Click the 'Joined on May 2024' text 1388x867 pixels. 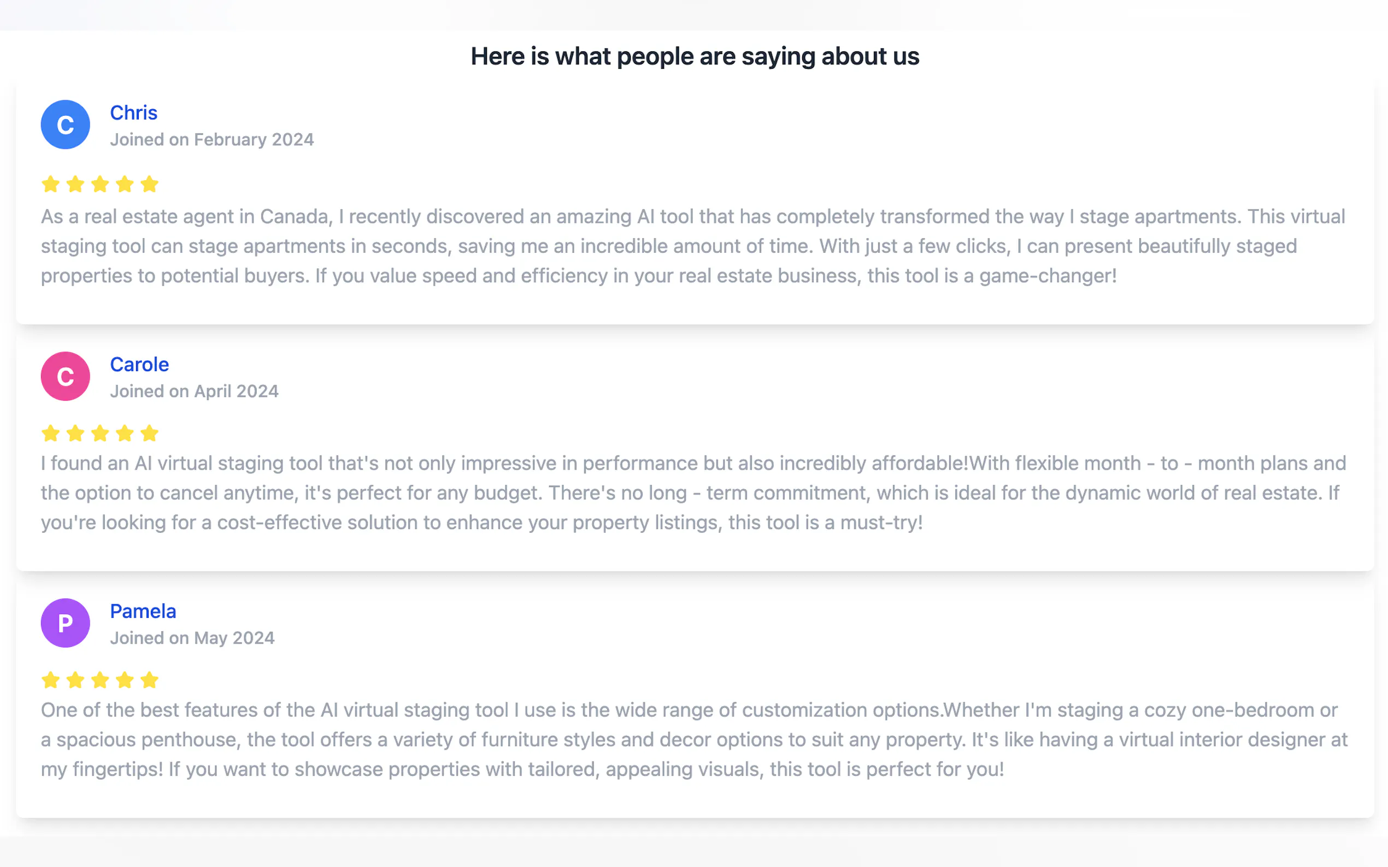point(192,638)
